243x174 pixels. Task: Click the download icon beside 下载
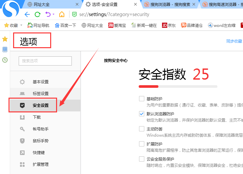click(22, 117)
